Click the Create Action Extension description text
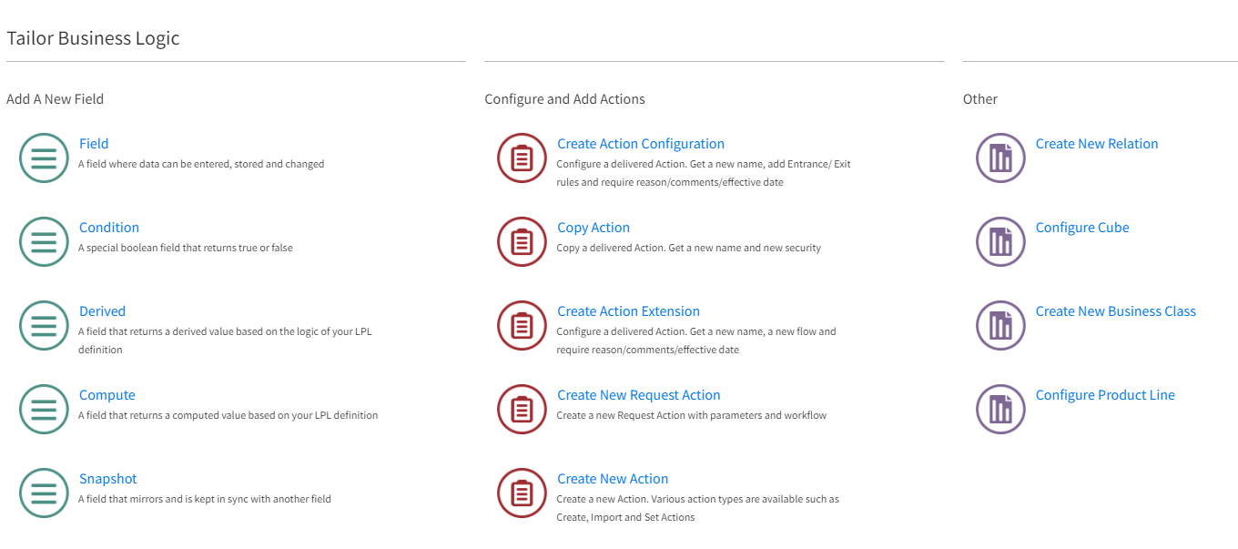1238x549 pixels. [x=696, y=341]
